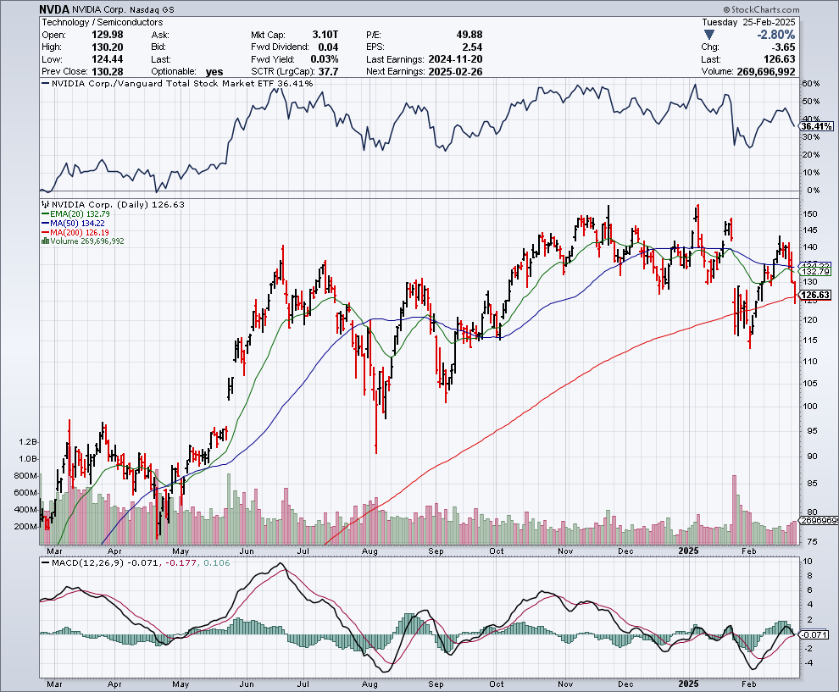Viewport: 839px width, 692px height.
Task: Click the green Volume legend entry in the price panel
Action: click(x=83, y=241)
